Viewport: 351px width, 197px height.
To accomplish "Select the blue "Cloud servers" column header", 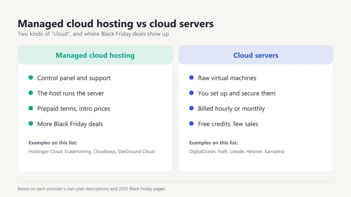I will pos(256,55).
